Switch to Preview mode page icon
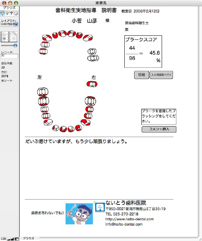The image size is (202, 241). (16, 14)
